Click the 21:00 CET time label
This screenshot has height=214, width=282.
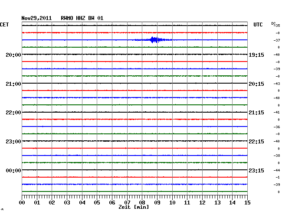click(13, 84)
